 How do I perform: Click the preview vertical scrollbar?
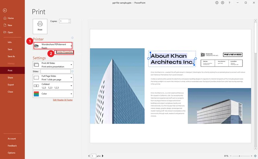[x=255, y=38]
